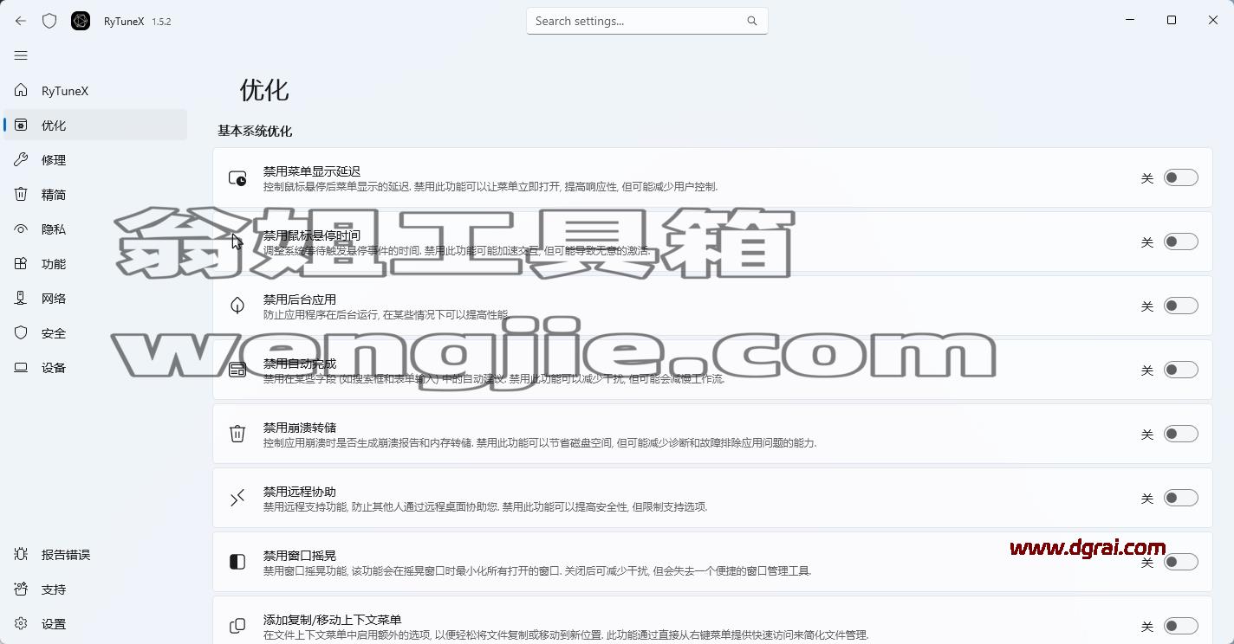The width and height of the screenshot is (1234, 644).
Task: Open the 支持 link label
Action: click(x=54, y=589)
